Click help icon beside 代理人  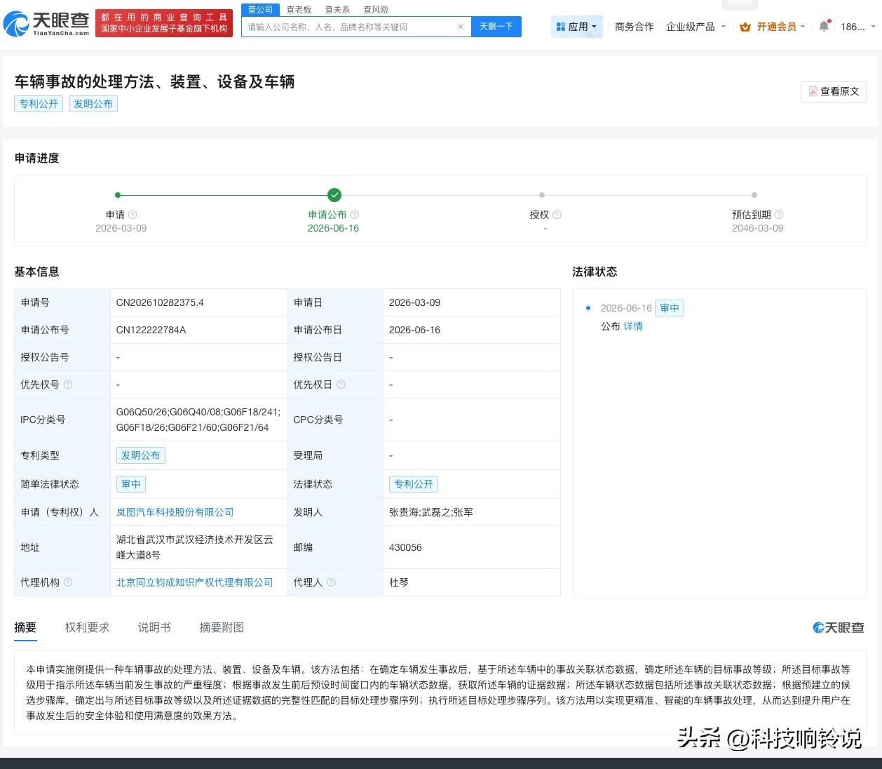(x=331, y=582)
